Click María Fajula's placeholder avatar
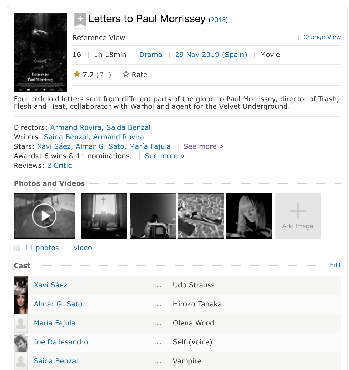349x370 pixels. pos(21,323)
